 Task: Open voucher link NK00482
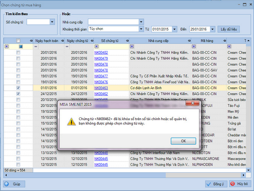pyautogui.click(x=101, y=53)
